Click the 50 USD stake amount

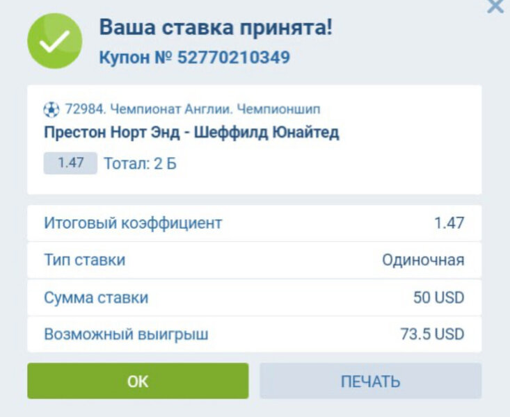438,297
